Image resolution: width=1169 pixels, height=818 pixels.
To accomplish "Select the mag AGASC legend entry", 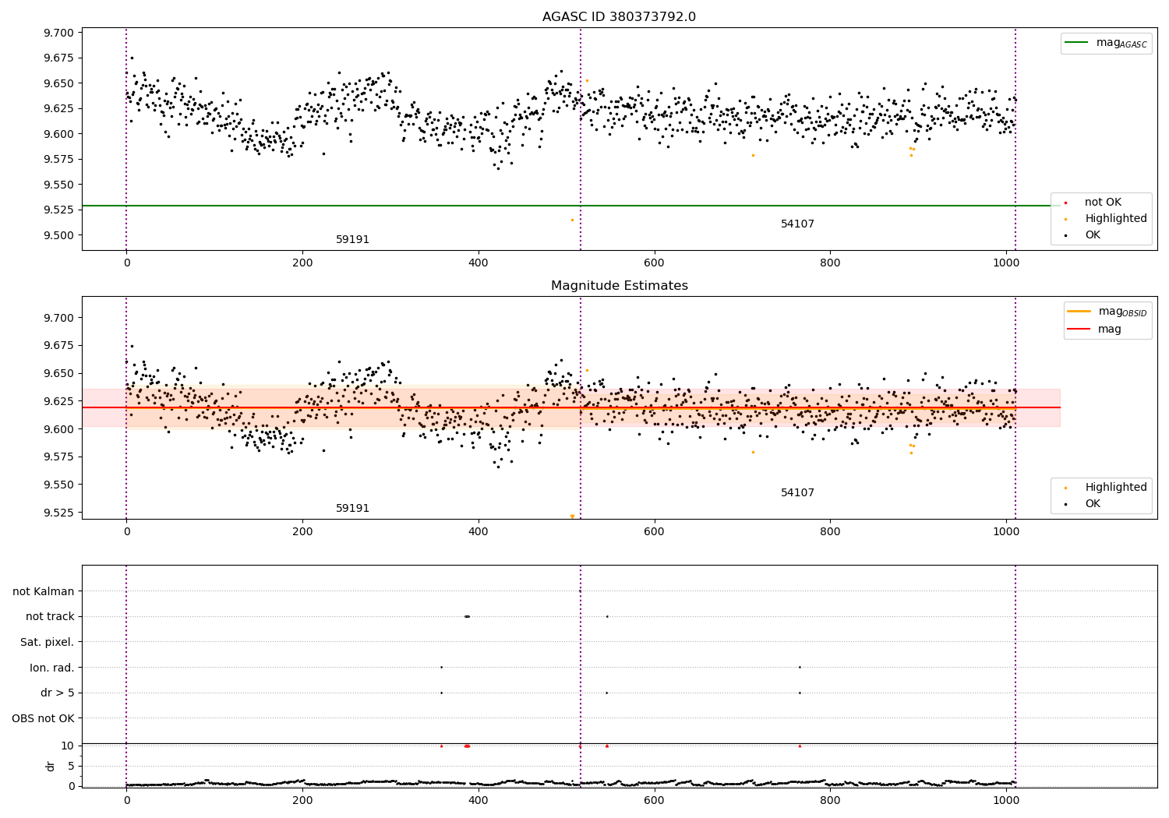I will click(x=1106, y=43).
